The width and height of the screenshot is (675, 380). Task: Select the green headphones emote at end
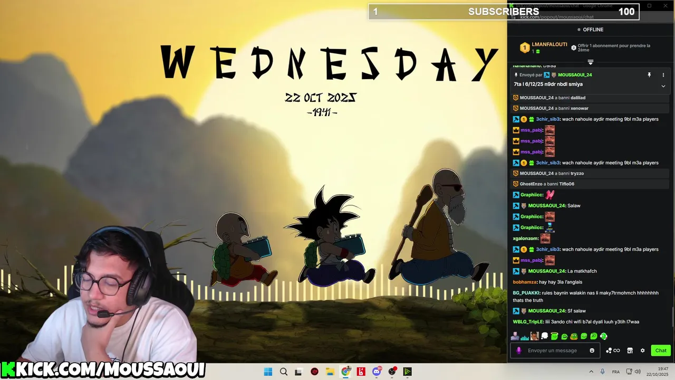coord(604,336)
